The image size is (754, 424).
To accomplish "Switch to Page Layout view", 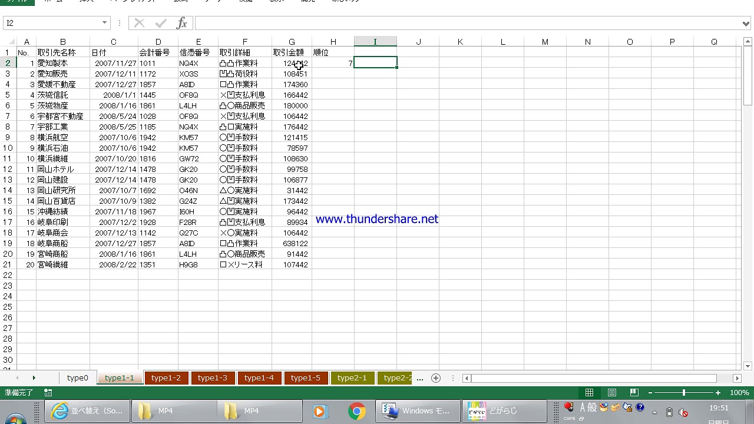I will point(612,393).
